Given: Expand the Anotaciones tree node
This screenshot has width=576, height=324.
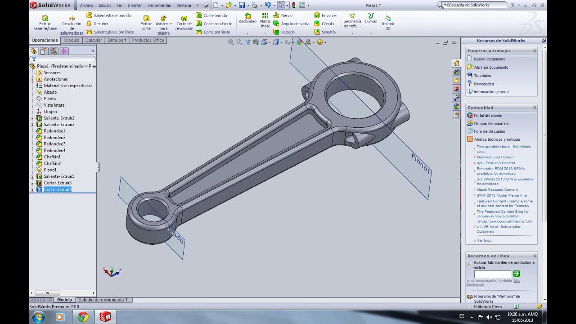Looking at the screenshot, I should click(32, 79).
